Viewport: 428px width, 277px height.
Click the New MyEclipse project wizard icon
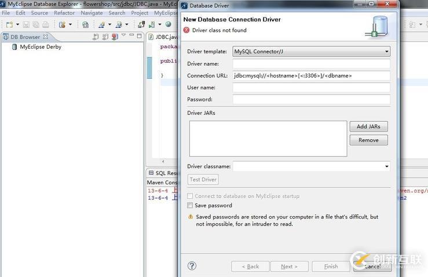tap(62, 24)
